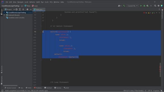The image size is (164, 92).
Task: Select opened file target icon in Project panel
Action: coord(16,9)
